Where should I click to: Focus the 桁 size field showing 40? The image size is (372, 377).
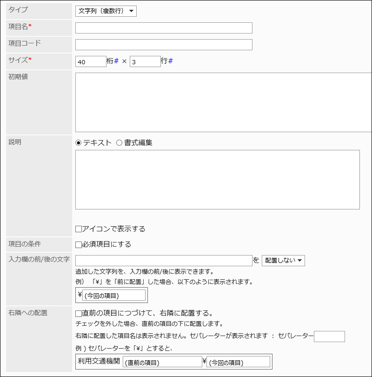click(91, 61)
